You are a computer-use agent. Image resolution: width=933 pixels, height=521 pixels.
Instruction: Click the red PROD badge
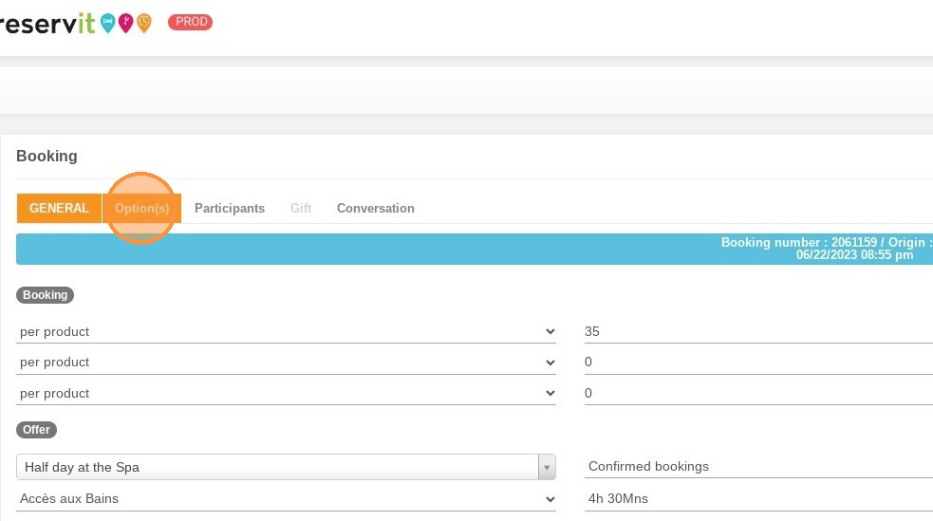tap(191, 22)
